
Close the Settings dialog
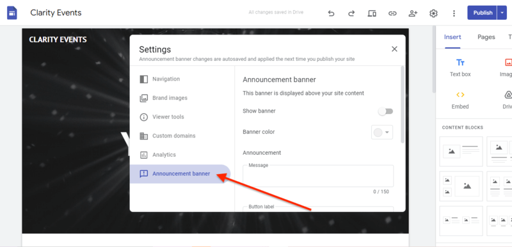click(394, 49)
